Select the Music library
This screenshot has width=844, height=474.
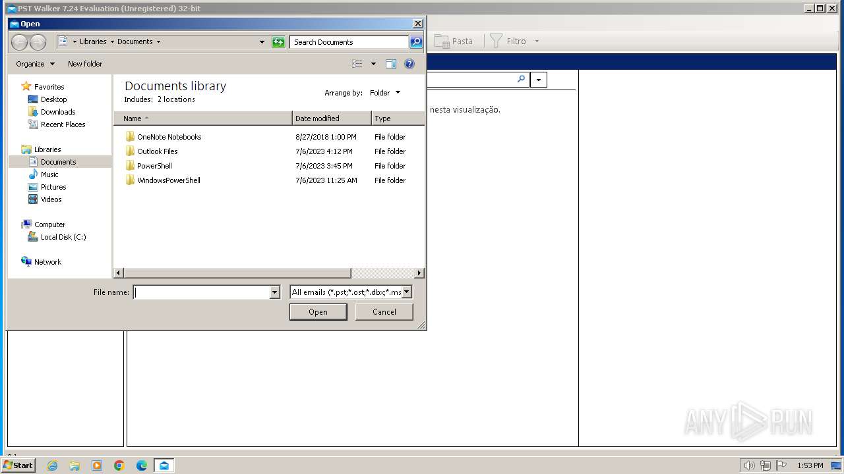49,174
